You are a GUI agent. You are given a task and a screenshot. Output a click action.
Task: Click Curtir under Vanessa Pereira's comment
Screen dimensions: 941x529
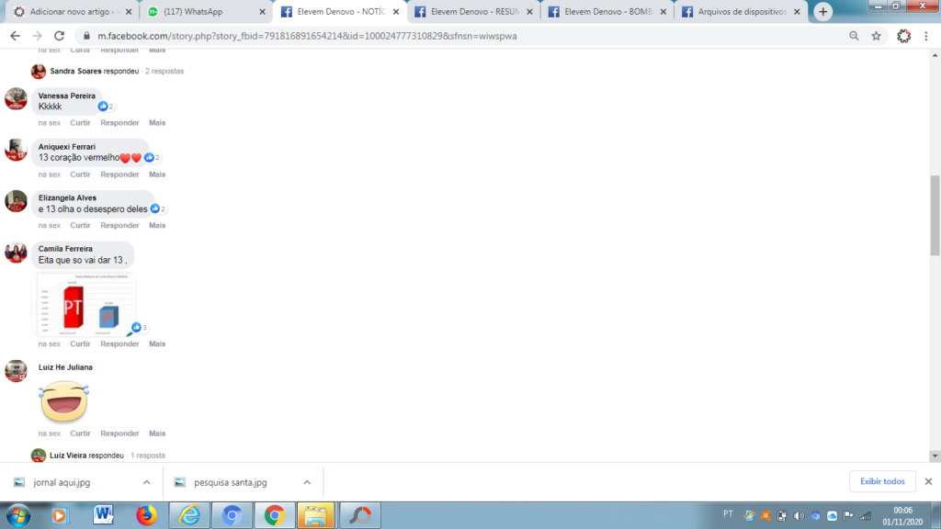coord(80,122)
